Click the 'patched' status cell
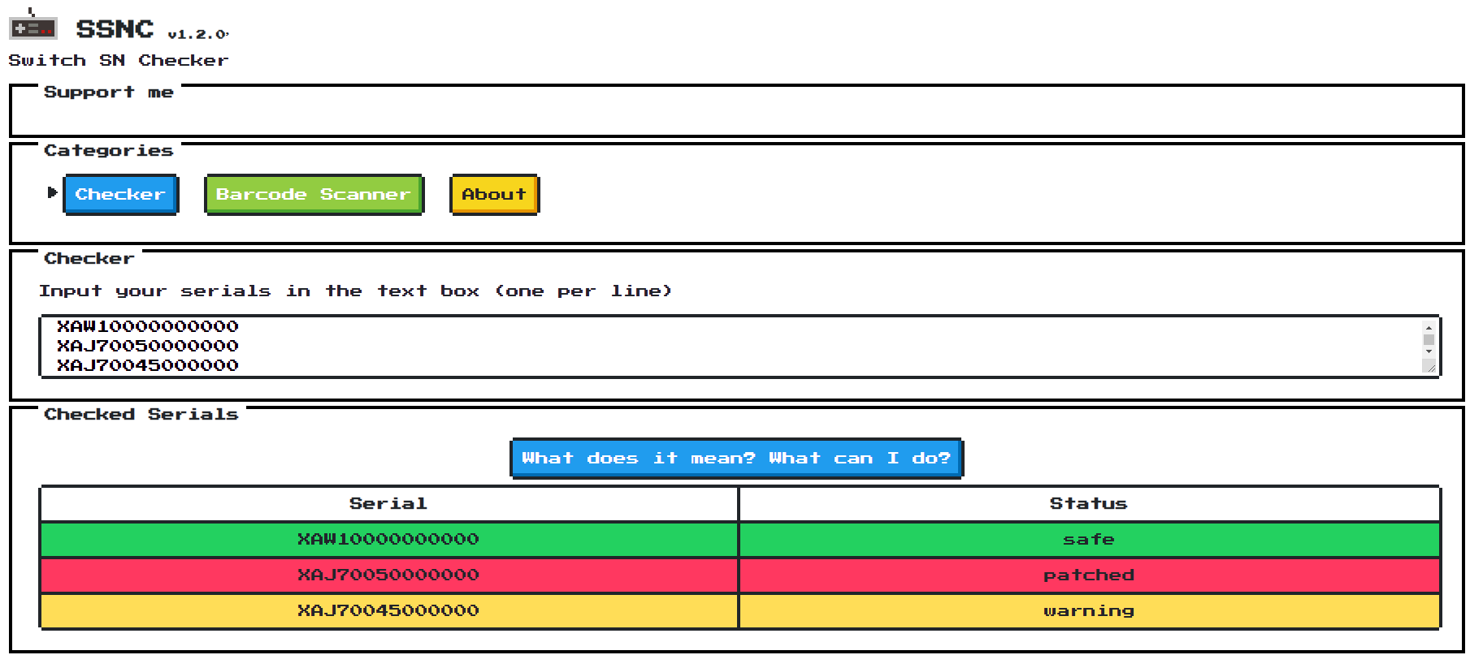 pos(1089,575)
